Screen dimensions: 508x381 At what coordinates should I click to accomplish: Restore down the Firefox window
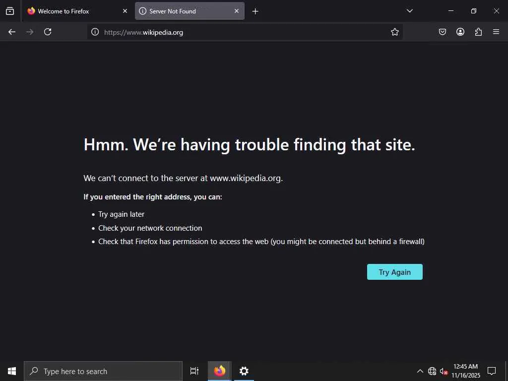click(474, 11)
